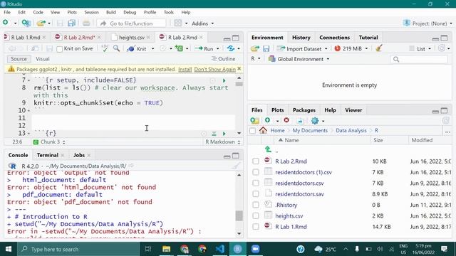The image size is (456, 256).
Task: Open the Addins dropdown
Action: (x=202, y=23)
